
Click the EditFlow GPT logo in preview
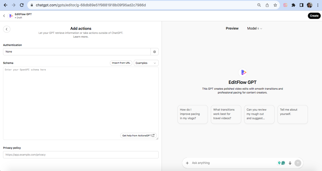[x=242, y=72]
